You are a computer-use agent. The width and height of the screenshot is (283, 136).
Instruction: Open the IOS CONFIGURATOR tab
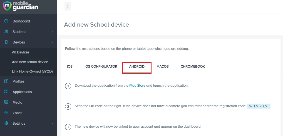click(x=101, y=66)
